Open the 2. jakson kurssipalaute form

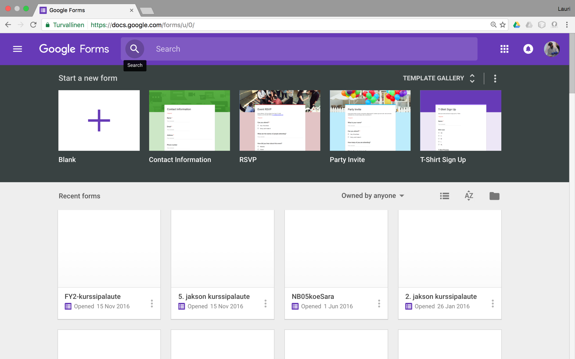tap(450, 249)
